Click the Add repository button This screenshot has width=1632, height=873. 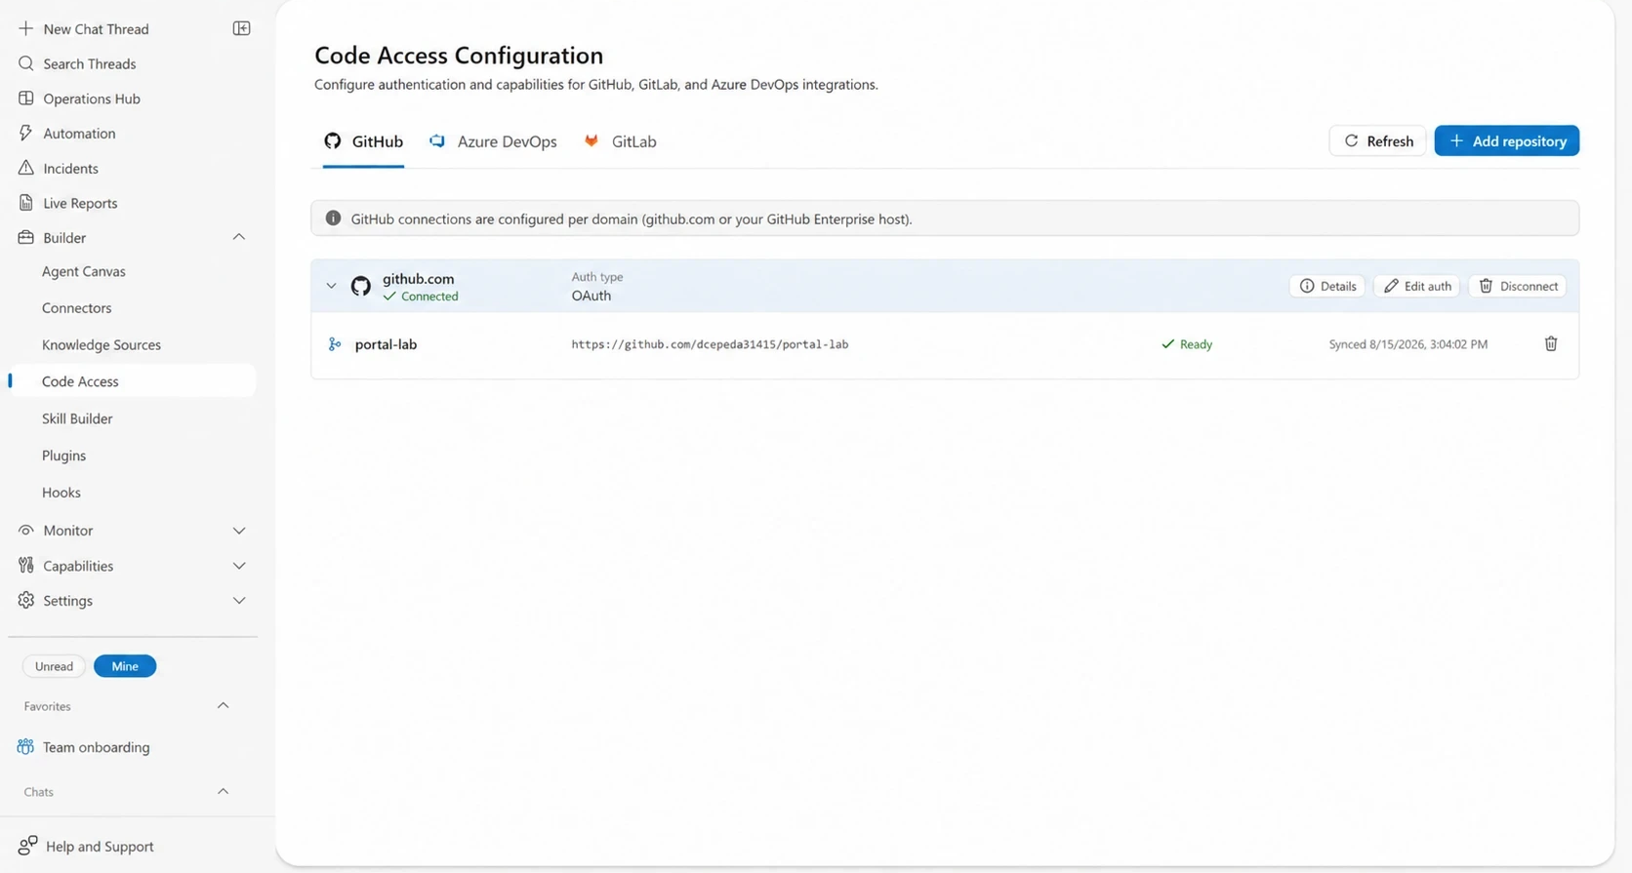tap(1507, 140)
